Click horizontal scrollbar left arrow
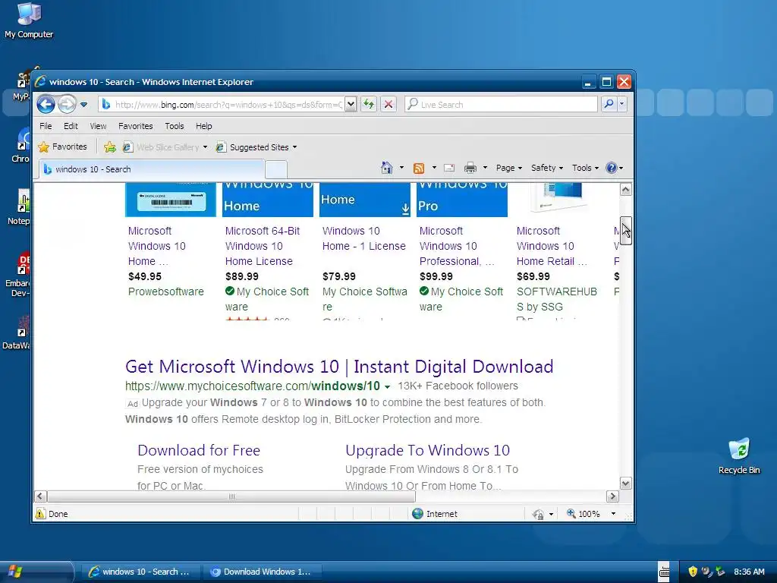The height and width of the screenshot is (583, 777). point(41,496)
